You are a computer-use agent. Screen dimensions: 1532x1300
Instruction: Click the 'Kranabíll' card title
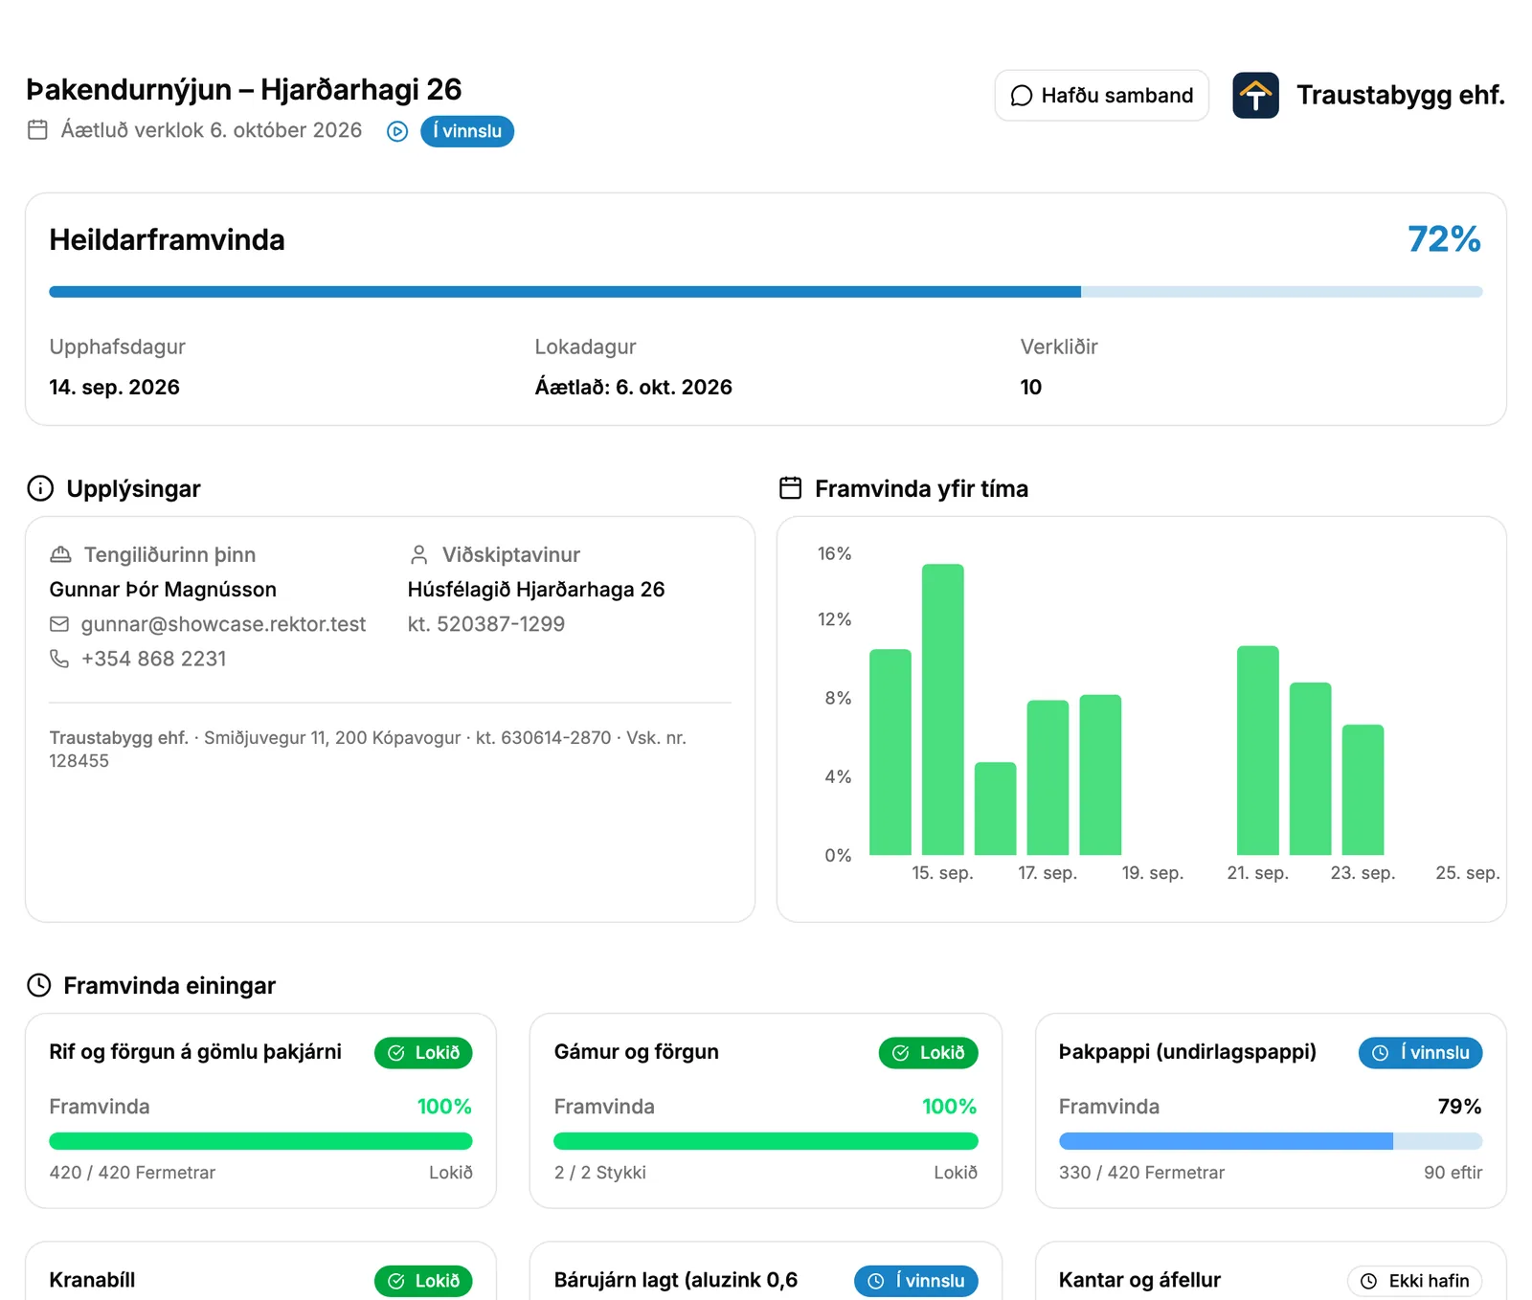point(92,1280)
